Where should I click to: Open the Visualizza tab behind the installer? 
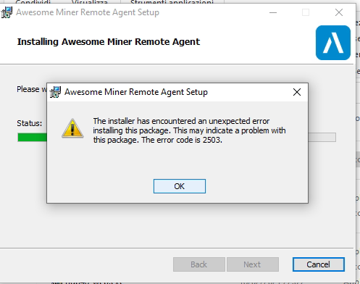click(90, 2)
